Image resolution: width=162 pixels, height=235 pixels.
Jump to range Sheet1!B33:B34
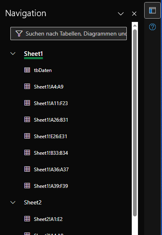[x=51, y=153]
